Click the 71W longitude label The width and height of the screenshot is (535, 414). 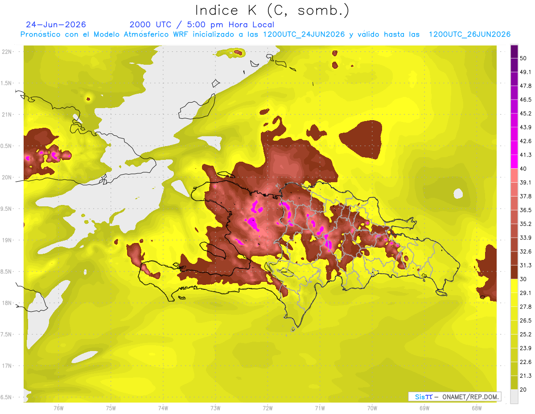coord(320,408)
